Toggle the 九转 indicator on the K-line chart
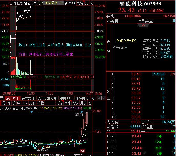Image resolution: width=176 pixels, height=156 pixels. click(x=59, y=103)
